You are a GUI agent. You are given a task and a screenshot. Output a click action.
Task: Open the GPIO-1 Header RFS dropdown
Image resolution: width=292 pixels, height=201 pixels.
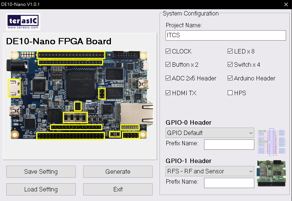pos(210,171)
